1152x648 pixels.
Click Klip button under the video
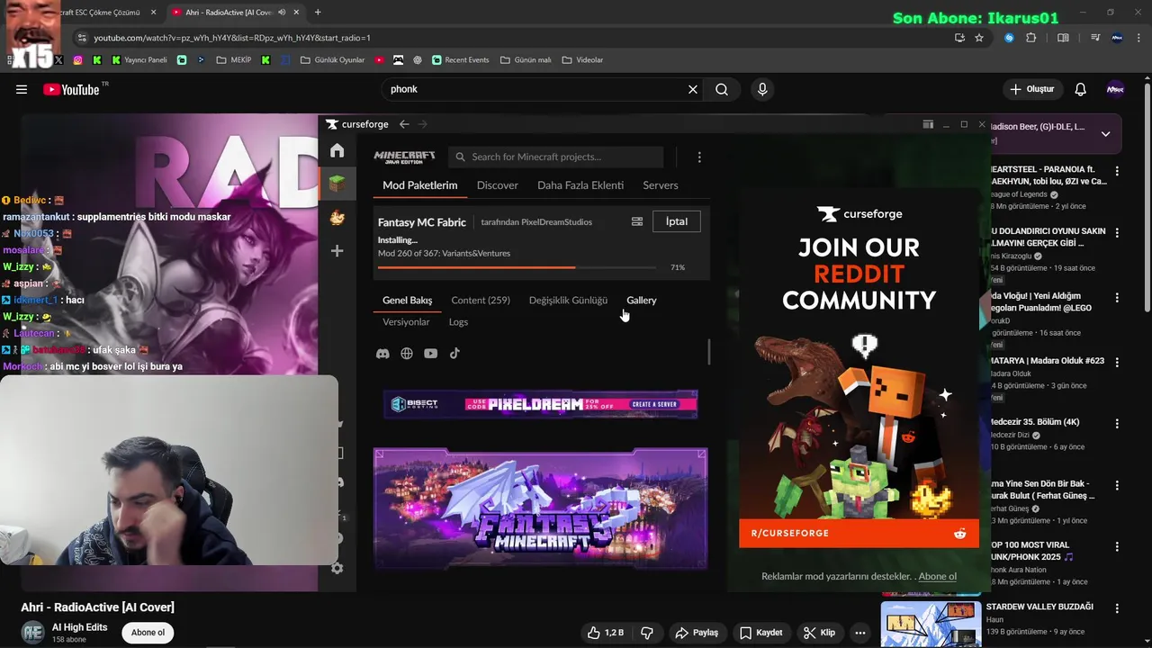pos(820,633)
